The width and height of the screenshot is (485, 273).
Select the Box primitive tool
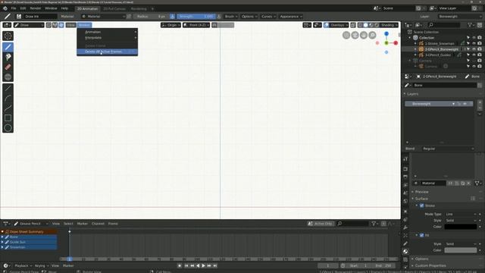tap(8, 118)
